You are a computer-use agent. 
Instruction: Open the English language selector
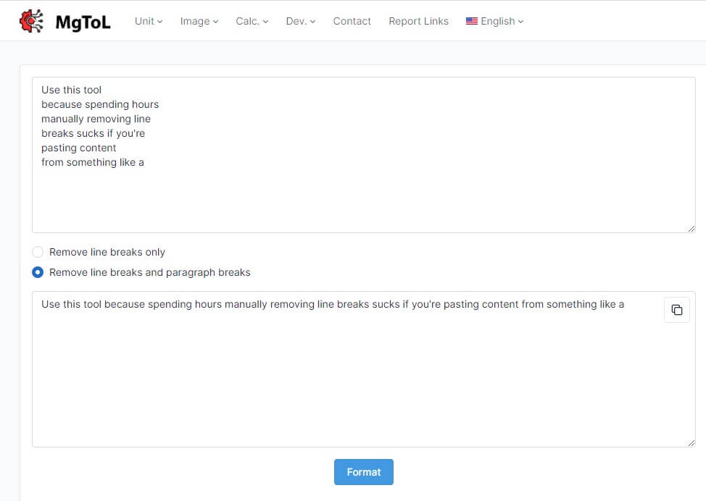point(498,21)
